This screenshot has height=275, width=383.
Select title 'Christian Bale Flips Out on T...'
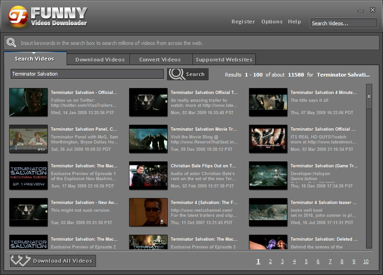(203, 166)
